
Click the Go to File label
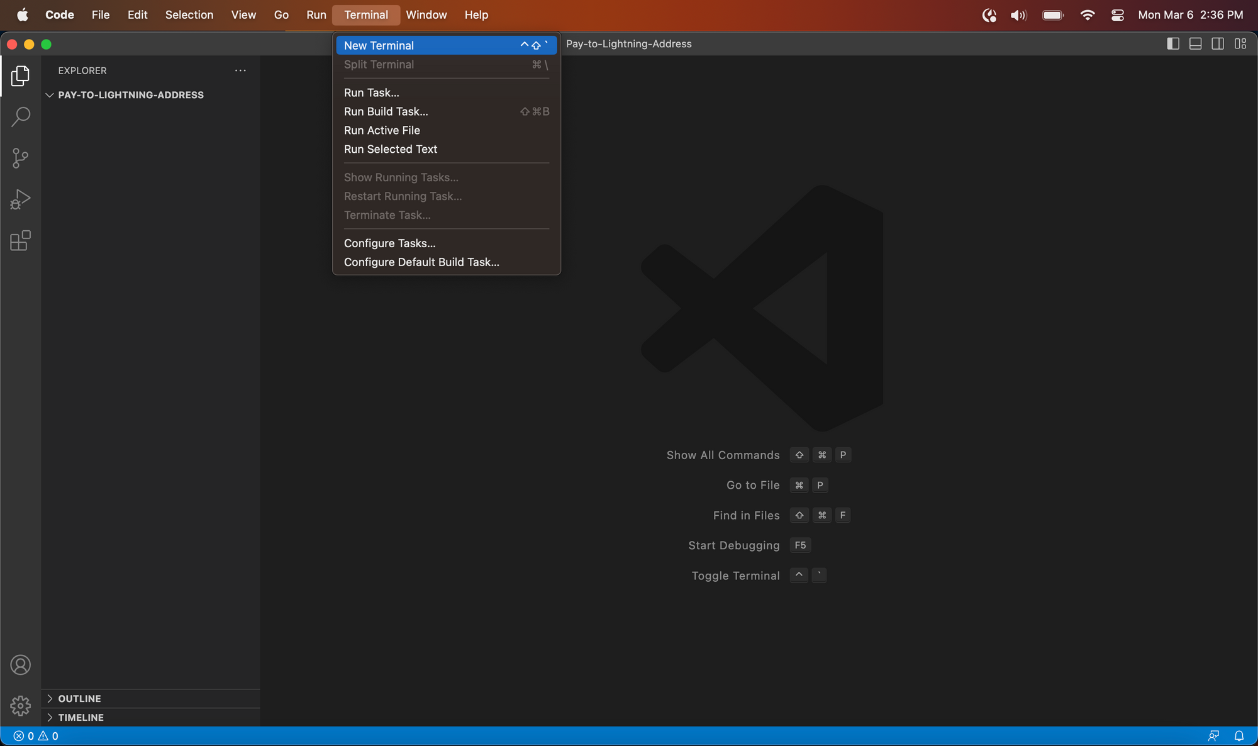point(753,485)
